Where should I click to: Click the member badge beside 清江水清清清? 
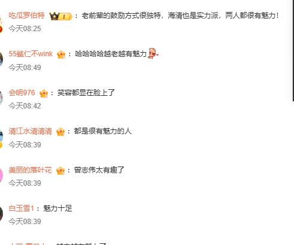click(60, 132)
